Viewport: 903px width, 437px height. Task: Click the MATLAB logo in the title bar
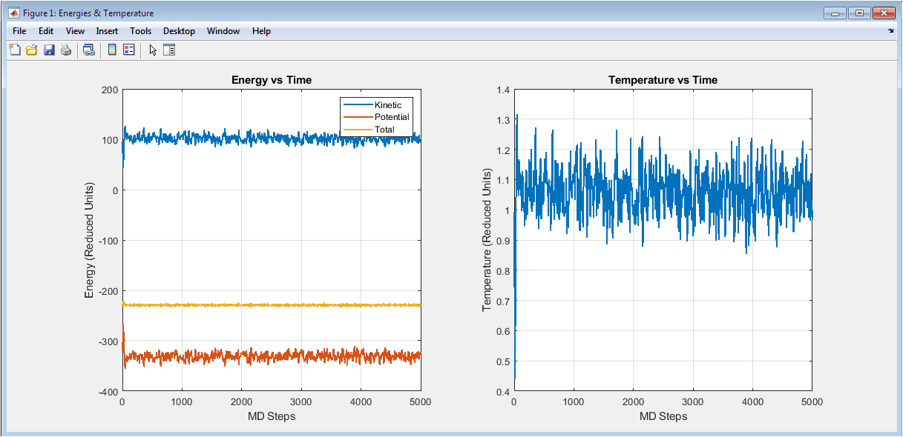(13, 13)
